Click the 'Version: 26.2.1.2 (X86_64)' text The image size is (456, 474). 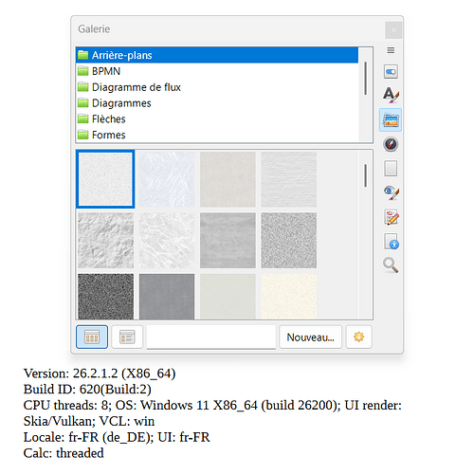coord(100,374)
